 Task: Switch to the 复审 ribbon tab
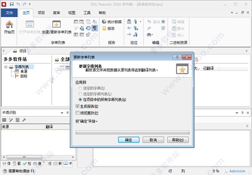click(x=56, y=13)
